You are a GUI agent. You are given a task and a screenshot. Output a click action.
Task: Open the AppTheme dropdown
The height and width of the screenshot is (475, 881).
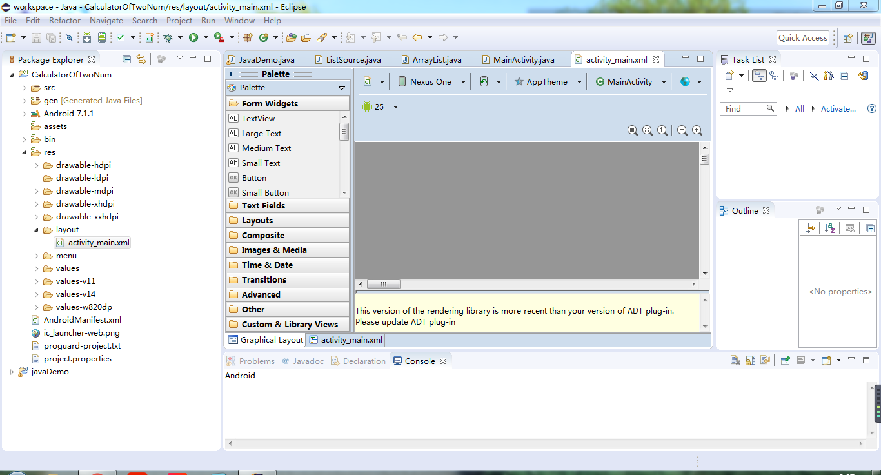(x=579, y=82)
